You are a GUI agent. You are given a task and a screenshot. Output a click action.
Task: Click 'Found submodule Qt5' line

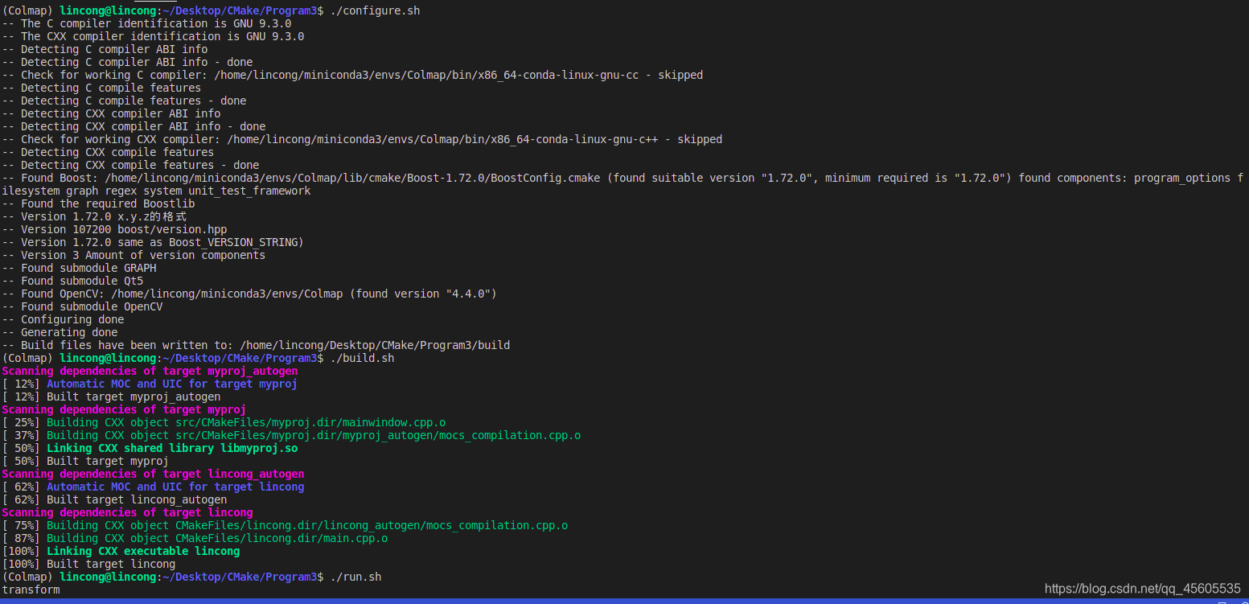[x=72, y=281]
